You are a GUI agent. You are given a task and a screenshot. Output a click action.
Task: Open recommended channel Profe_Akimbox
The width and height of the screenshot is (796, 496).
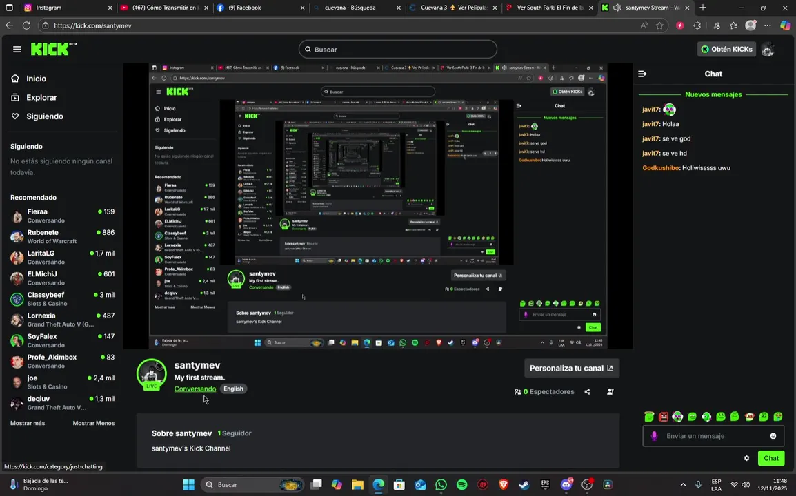coord(63,361)
